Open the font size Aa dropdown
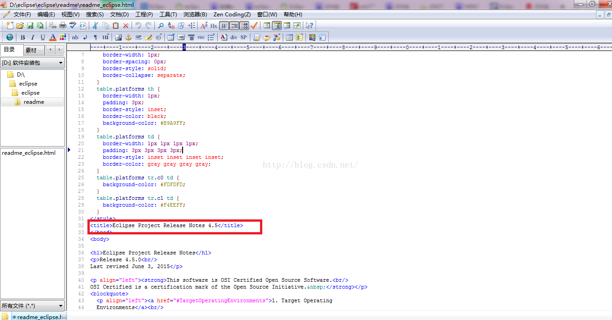Screen dimensions: 612x320 [x=204, y=25]
